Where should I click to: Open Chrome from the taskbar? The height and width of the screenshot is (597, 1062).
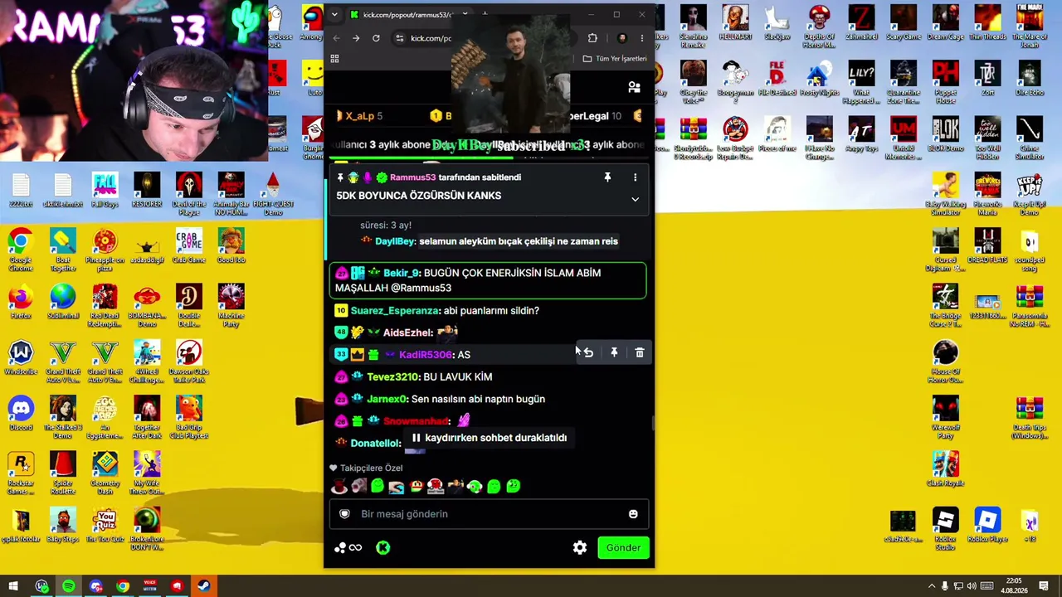click(123, 586)
